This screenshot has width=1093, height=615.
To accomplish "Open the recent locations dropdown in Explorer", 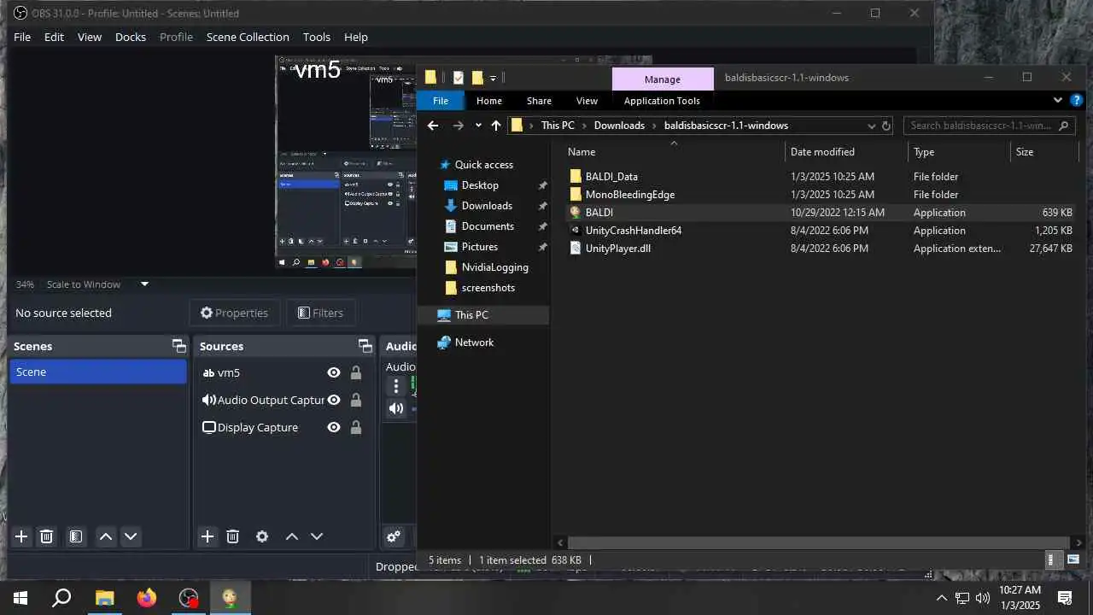I will coord(478,126).
